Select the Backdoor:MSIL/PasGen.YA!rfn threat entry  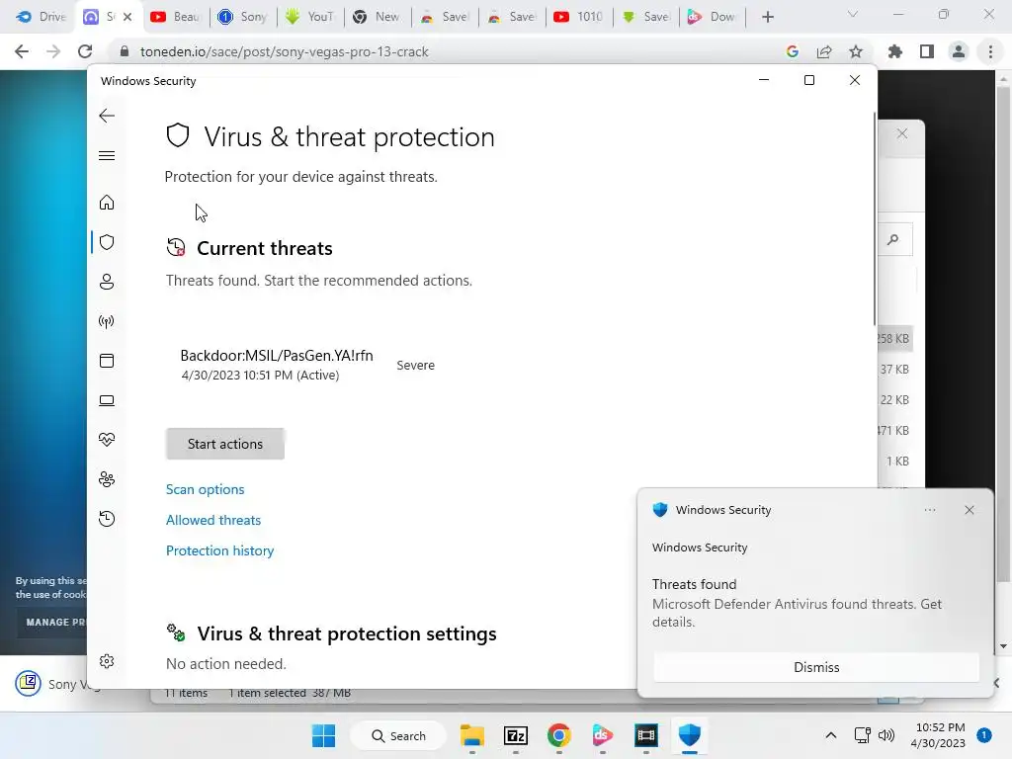(x=307, y=365)
